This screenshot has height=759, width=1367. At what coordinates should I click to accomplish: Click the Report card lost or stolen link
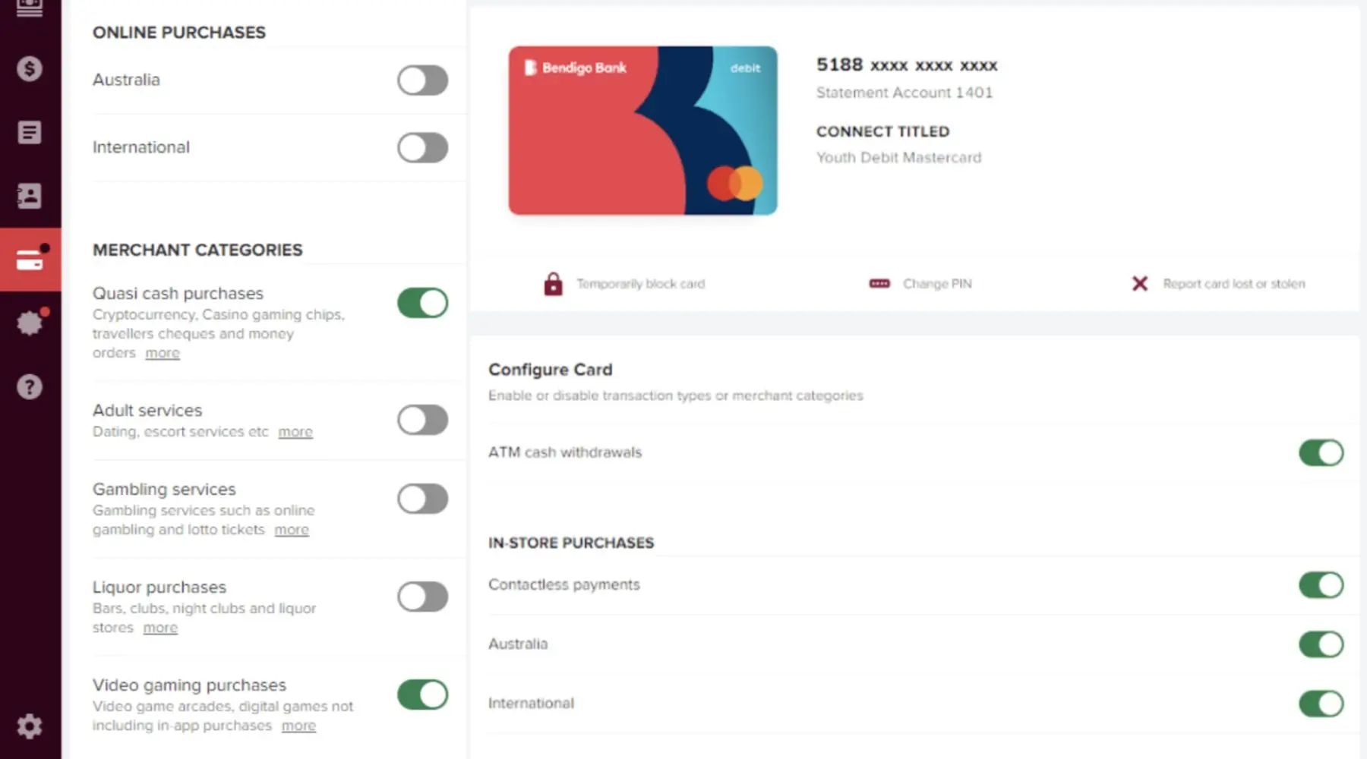coord(1233,284)
